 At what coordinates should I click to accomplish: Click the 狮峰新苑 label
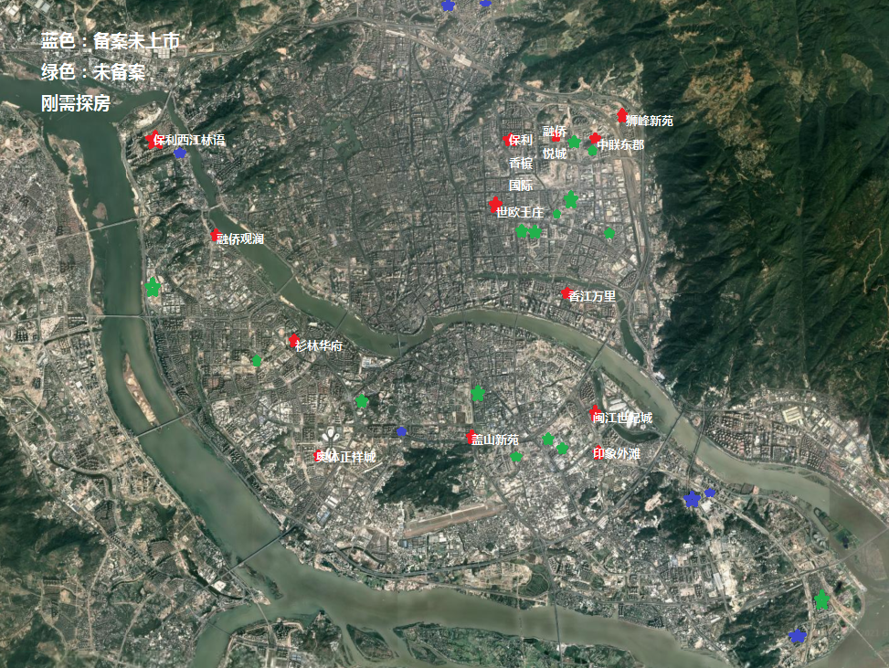coord(650,121)
